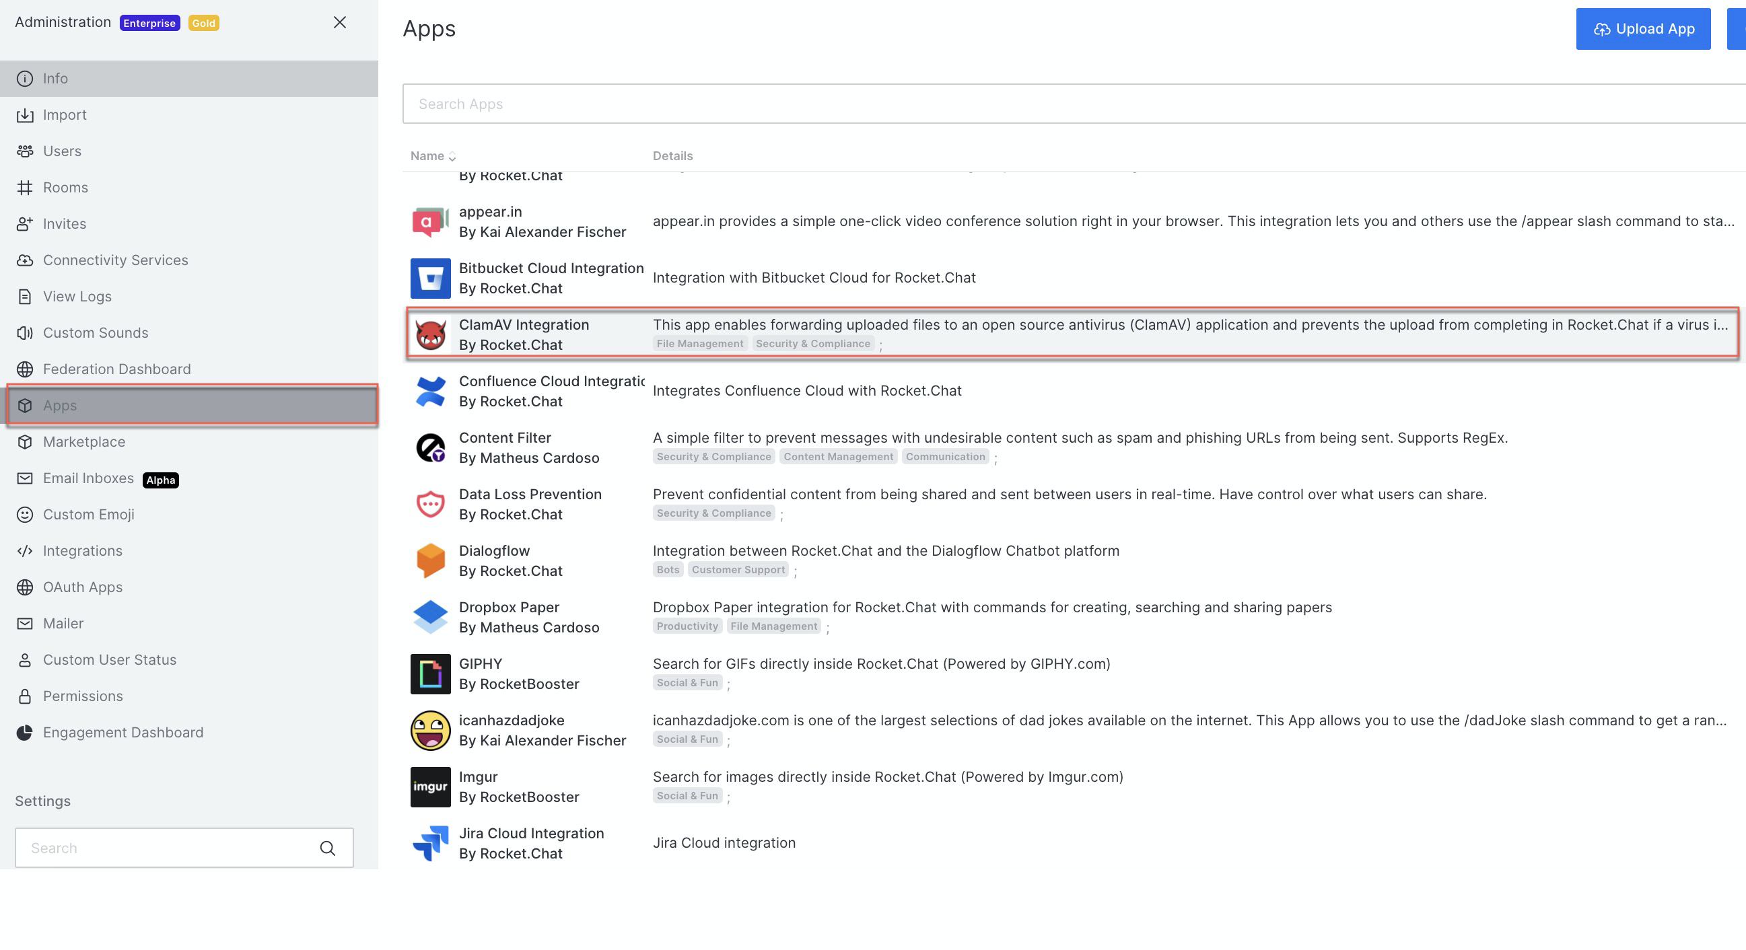The height and width of the screenshot is (950, 1746).
Task: Click GIPHY's Social & Fun tag
Action: 687,683
